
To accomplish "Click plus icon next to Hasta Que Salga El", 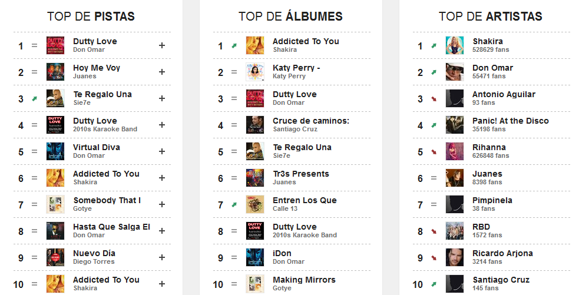I will [162, 231].
